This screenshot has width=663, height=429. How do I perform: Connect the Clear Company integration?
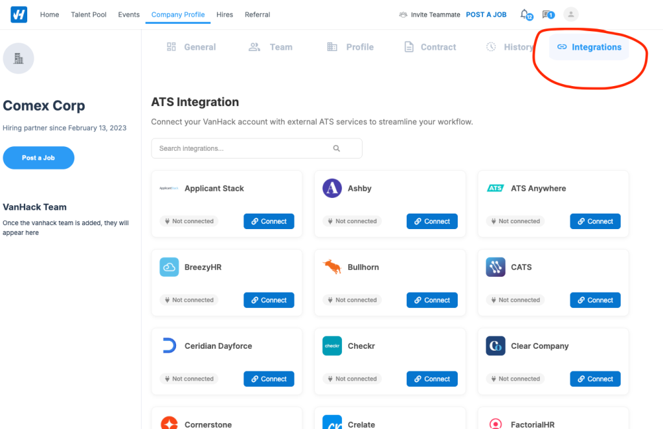click(x=595, y=379)
